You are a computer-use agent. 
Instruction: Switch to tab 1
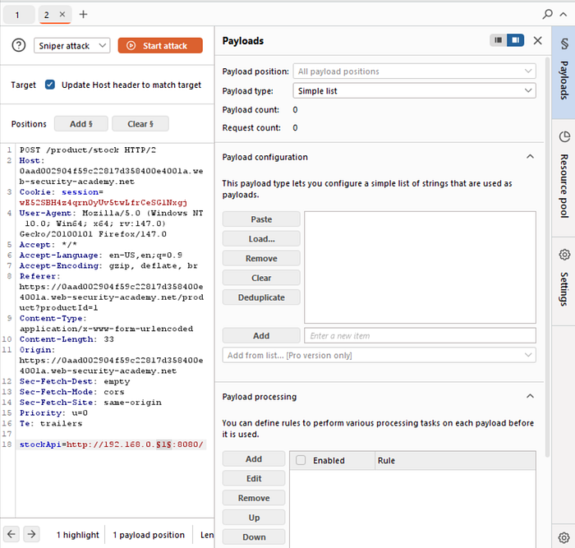(17, 15)
